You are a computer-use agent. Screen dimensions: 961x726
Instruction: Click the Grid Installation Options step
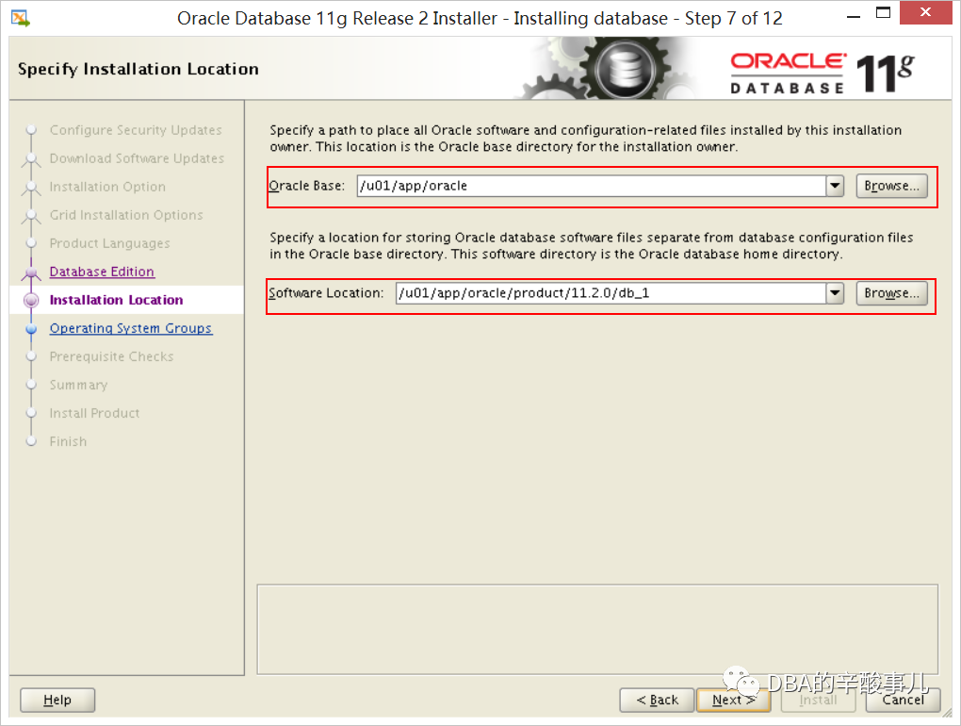(126, 215)
